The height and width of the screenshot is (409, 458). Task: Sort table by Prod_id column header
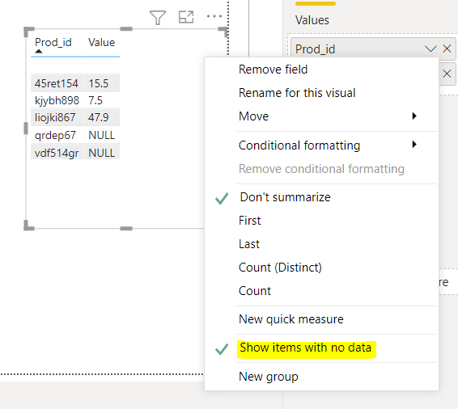click(x=53, y=43)
